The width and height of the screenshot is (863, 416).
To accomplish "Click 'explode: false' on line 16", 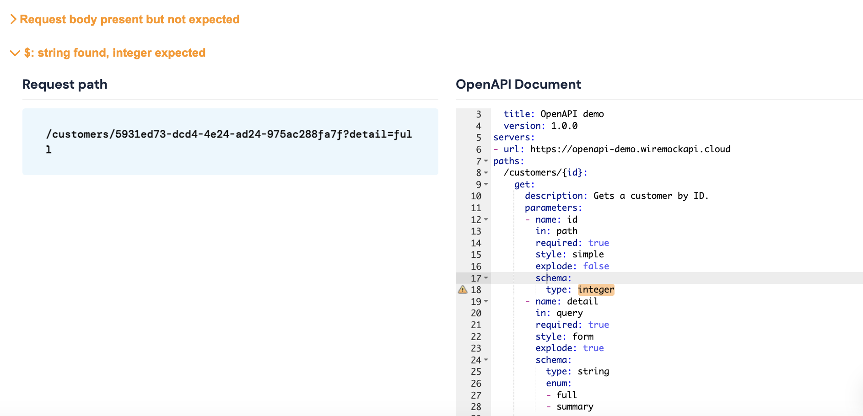I will (x=572, y=266).
